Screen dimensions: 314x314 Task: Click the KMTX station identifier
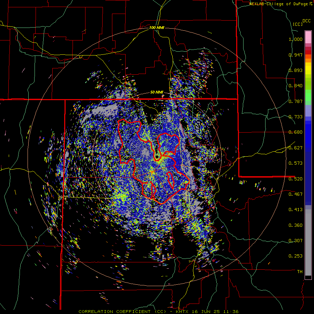point(182,312)
